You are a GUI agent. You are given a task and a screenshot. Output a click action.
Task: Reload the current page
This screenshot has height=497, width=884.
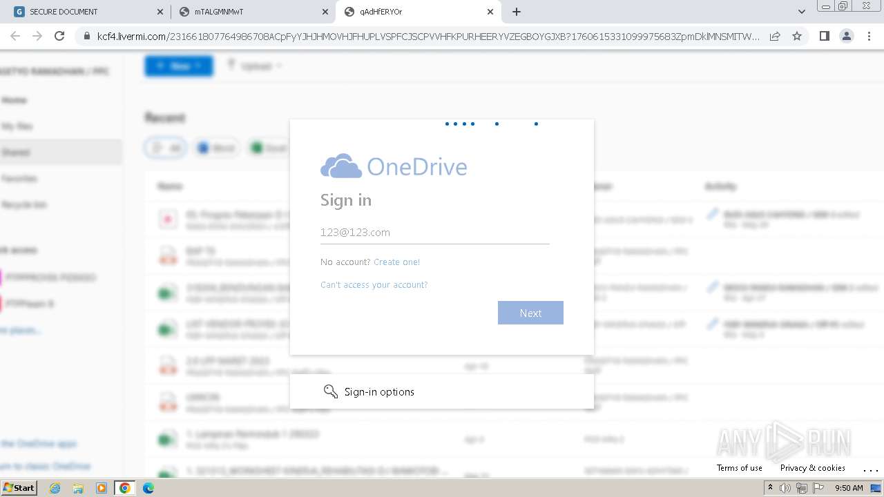point(59,36)
